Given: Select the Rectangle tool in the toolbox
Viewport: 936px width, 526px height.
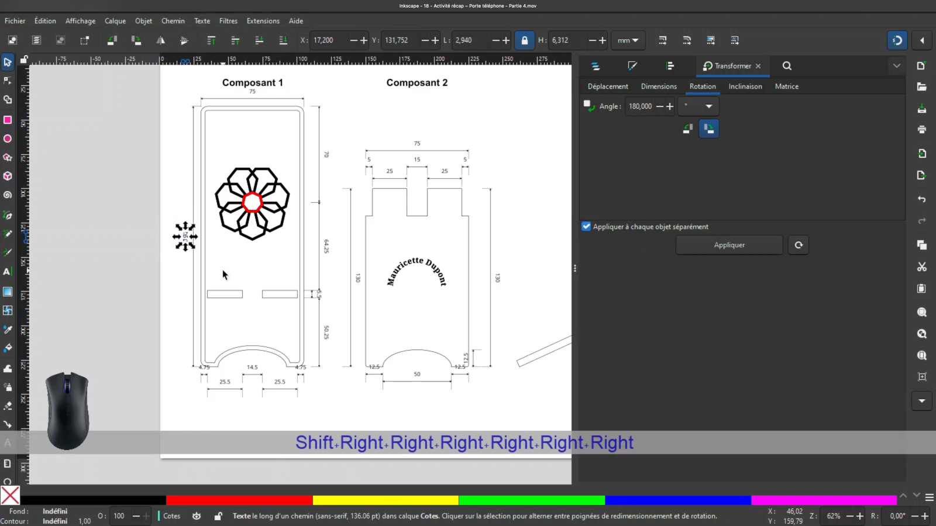Looking at the screenshot, I should 8,120.
